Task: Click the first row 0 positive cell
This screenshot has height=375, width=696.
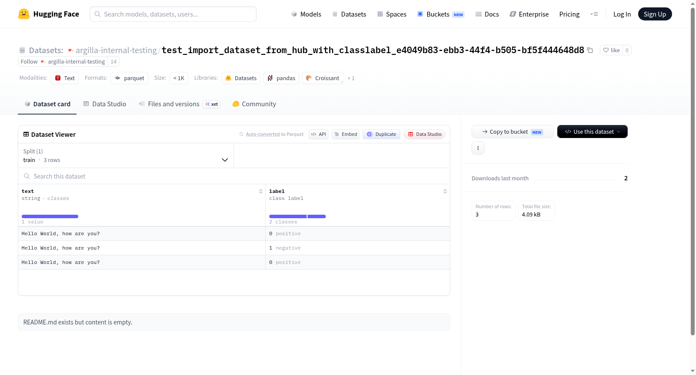Action: click(358, 233)
